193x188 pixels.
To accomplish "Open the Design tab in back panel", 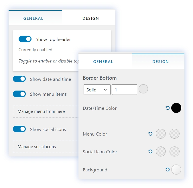I will pos(90,18).
